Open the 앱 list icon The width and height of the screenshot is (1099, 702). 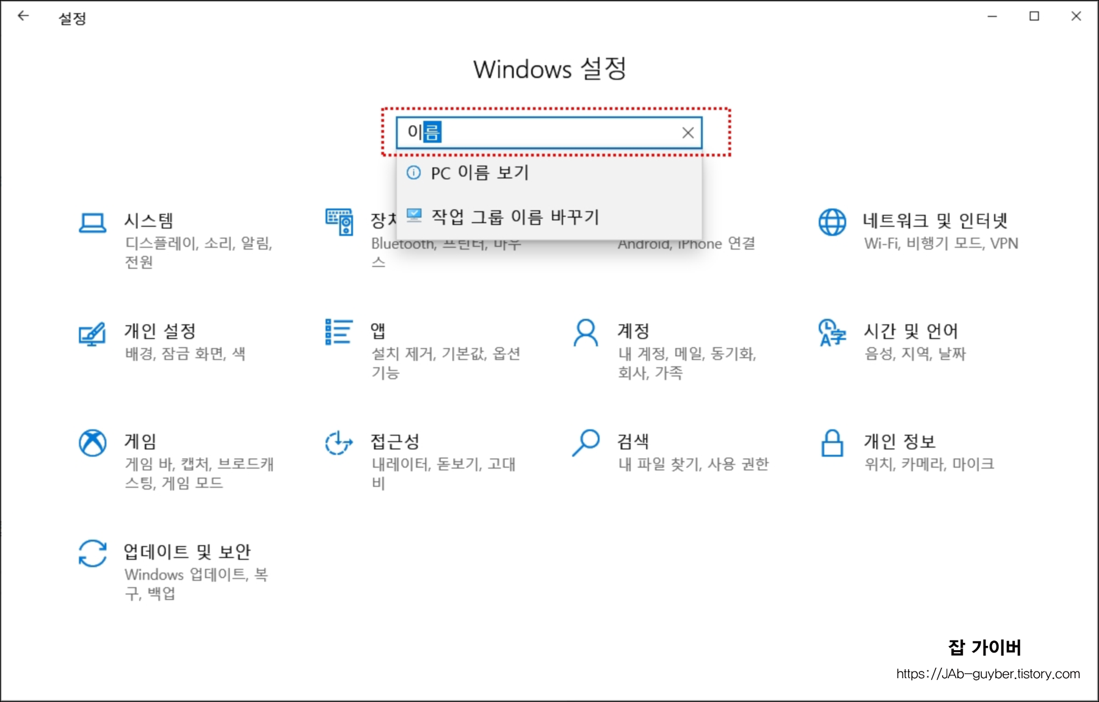coord(339,332)
